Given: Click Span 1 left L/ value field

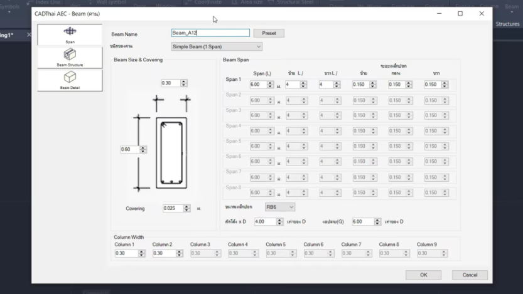Looking at the screenshot, I should click(x=293, y=84).
